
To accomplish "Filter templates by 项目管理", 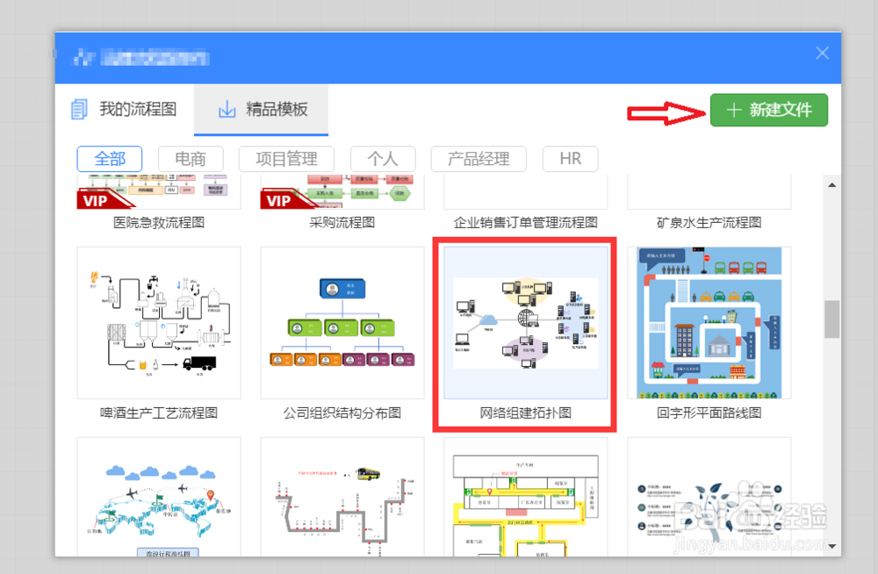I will point(287,159).
